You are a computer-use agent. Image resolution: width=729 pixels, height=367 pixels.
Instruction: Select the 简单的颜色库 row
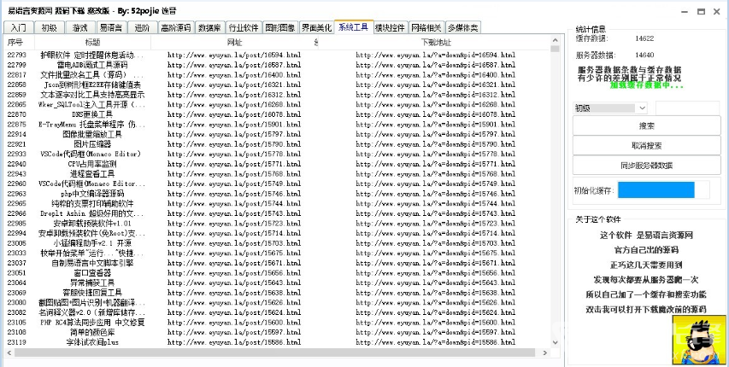[277, 332]
